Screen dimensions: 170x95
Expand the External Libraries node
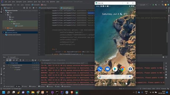coord(4,32)
